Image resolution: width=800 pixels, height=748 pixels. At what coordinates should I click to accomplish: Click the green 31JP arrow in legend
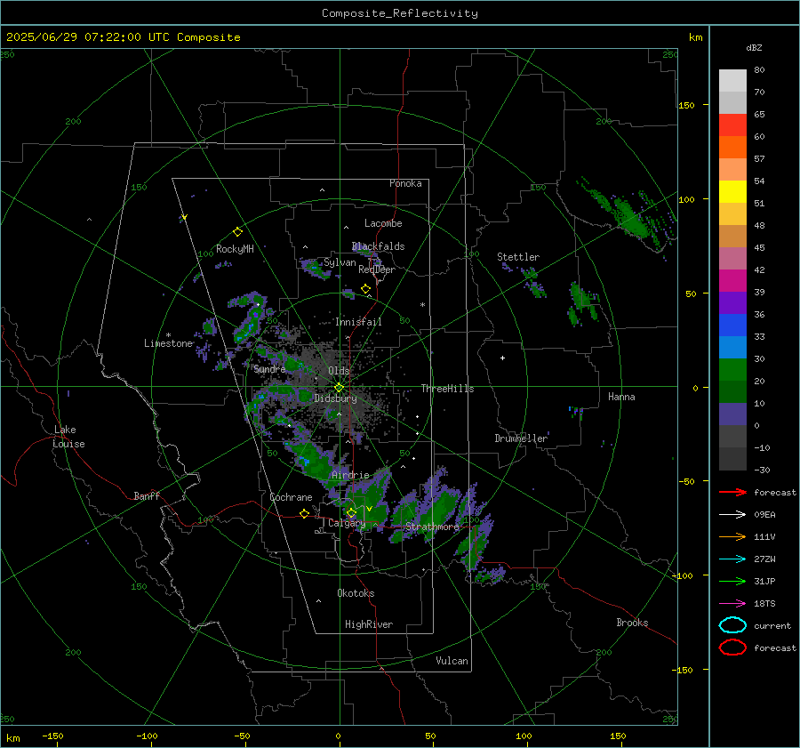click(x=732, y=581)
